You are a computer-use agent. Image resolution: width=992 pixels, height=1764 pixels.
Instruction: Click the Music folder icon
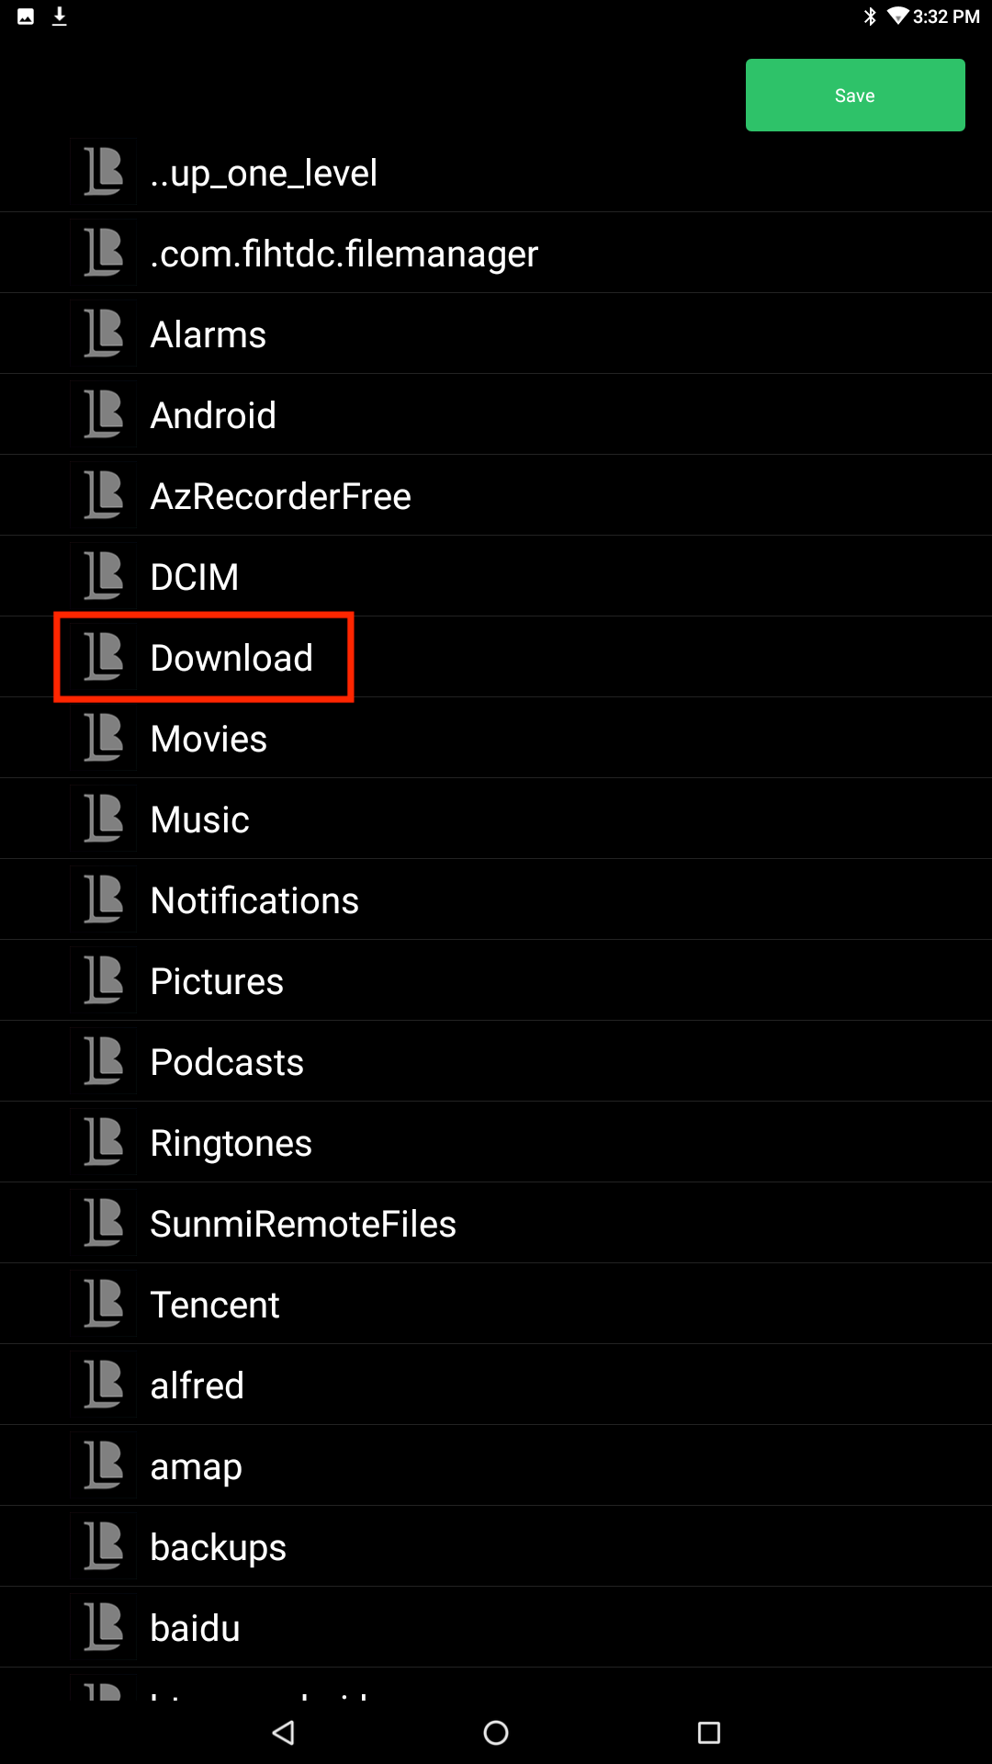[x=103, y=819]
